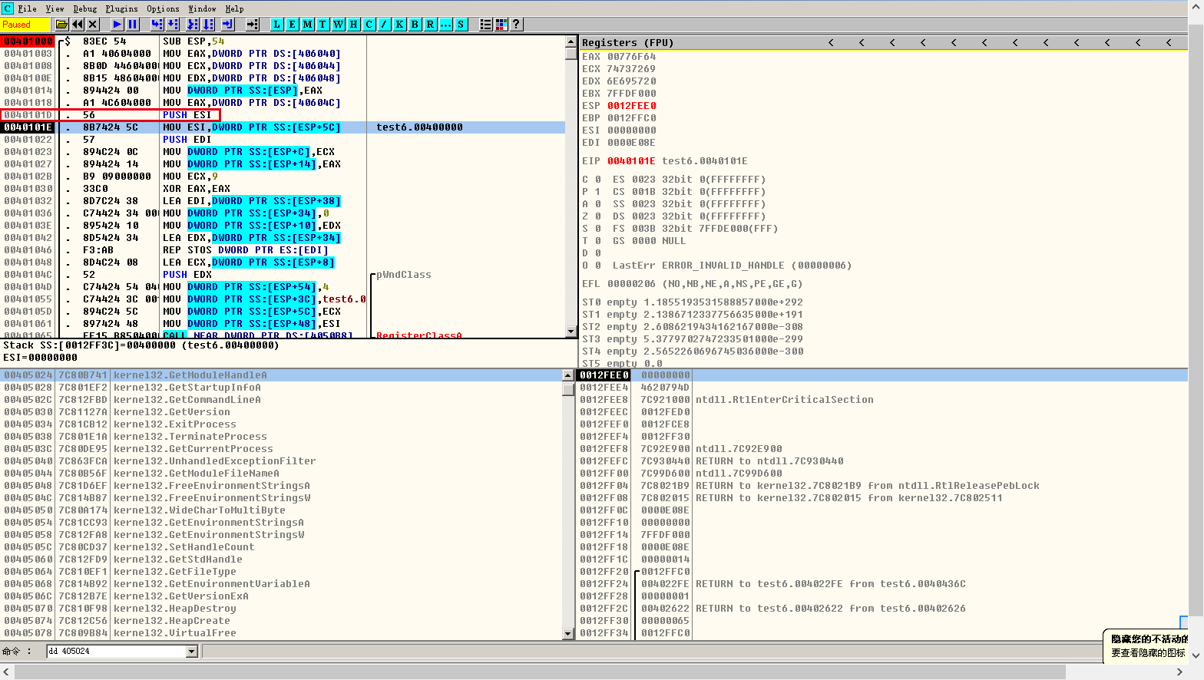The image size is (1204, 680).
Task: Click left arrow of bottom horizontal scrollbar
Action: pos(7,672)
